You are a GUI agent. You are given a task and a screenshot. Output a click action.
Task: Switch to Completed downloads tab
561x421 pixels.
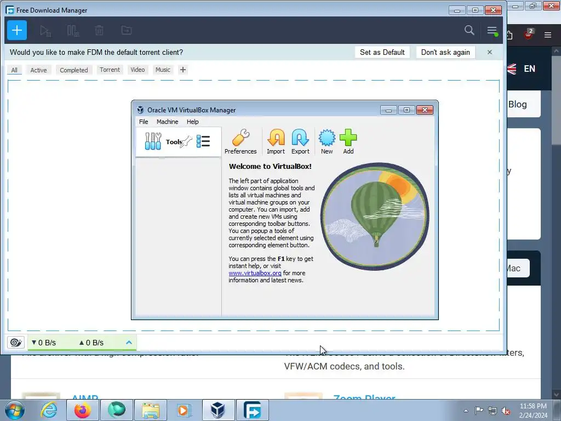74,70
